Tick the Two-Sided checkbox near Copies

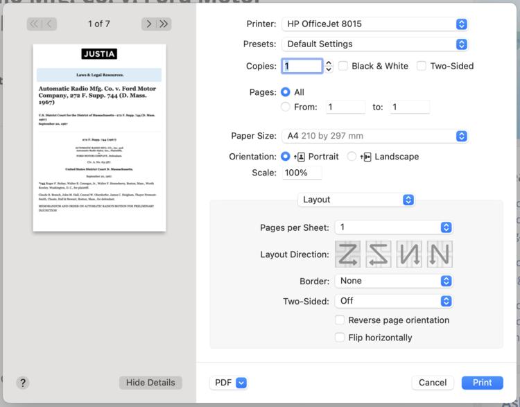pyautogui.click(x=422, y=66)
